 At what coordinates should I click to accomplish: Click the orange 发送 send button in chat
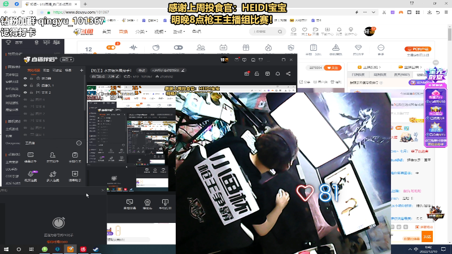pos(427,237)
